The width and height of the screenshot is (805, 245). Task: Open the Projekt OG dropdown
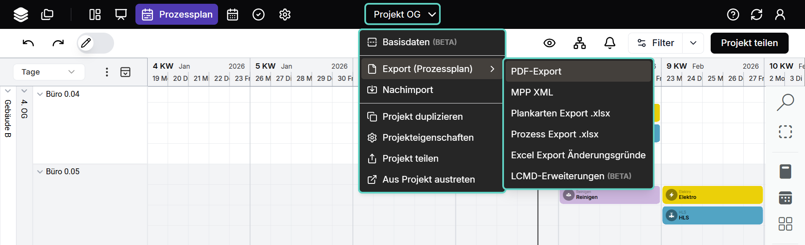pyautogui.click(x=402, y=14)
